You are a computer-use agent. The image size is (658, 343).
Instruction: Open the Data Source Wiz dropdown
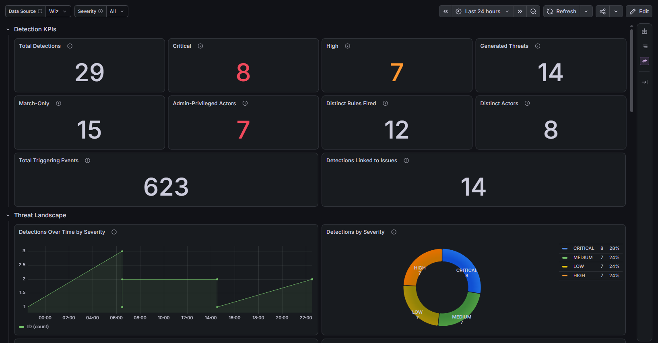(58, 11)
